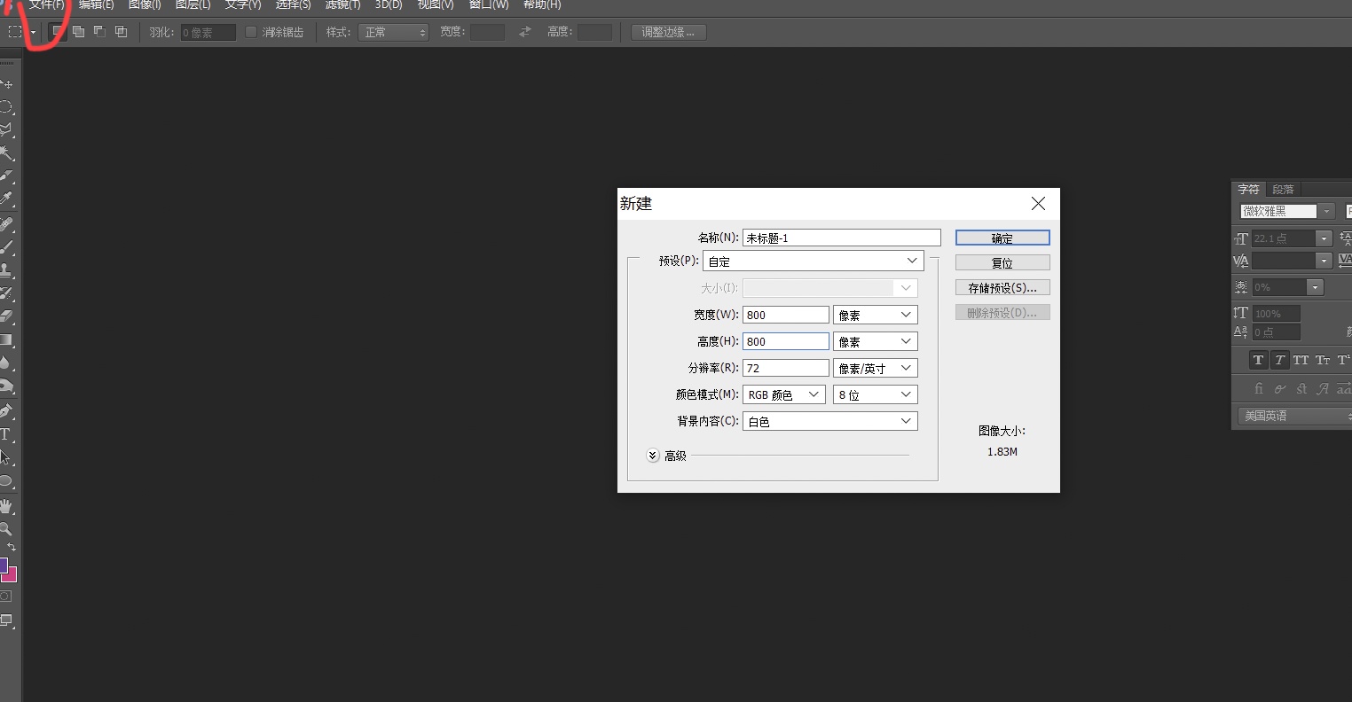Select the Brush tool
This screenshot has width=1352, height=702.
tap(6, 247)
